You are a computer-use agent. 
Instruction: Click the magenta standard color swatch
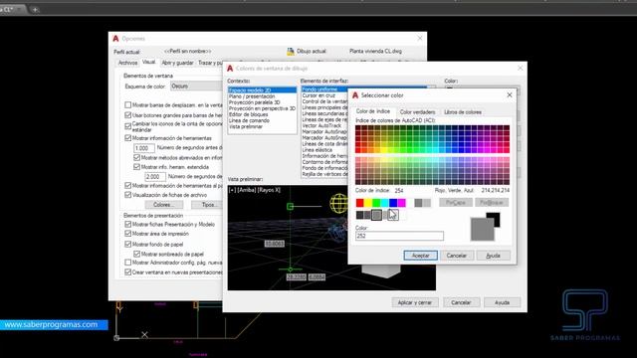pos(401,203)
